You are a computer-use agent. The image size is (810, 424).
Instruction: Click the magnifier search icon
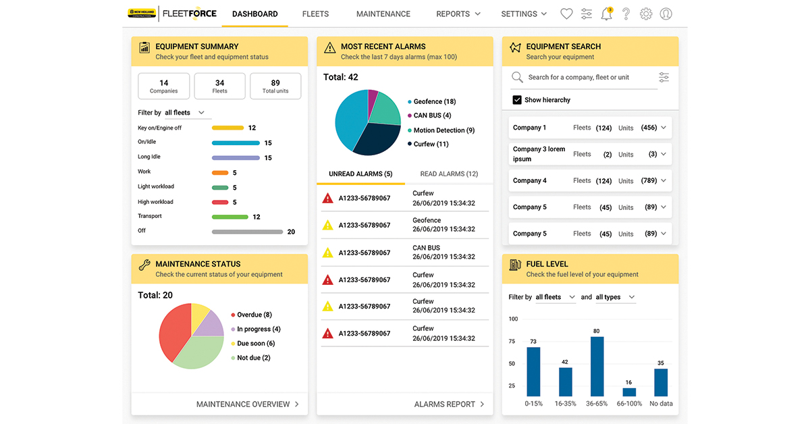point(517,77)
